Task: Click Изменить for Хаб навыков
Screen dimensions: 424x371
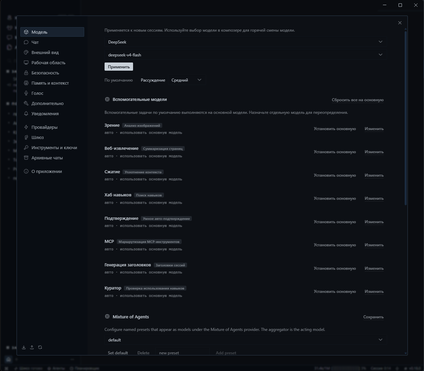Action: (374, 198)
